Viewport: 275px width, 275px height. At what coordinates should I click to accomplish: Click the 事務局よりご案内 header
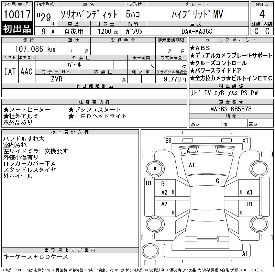(x=70, y=250)
